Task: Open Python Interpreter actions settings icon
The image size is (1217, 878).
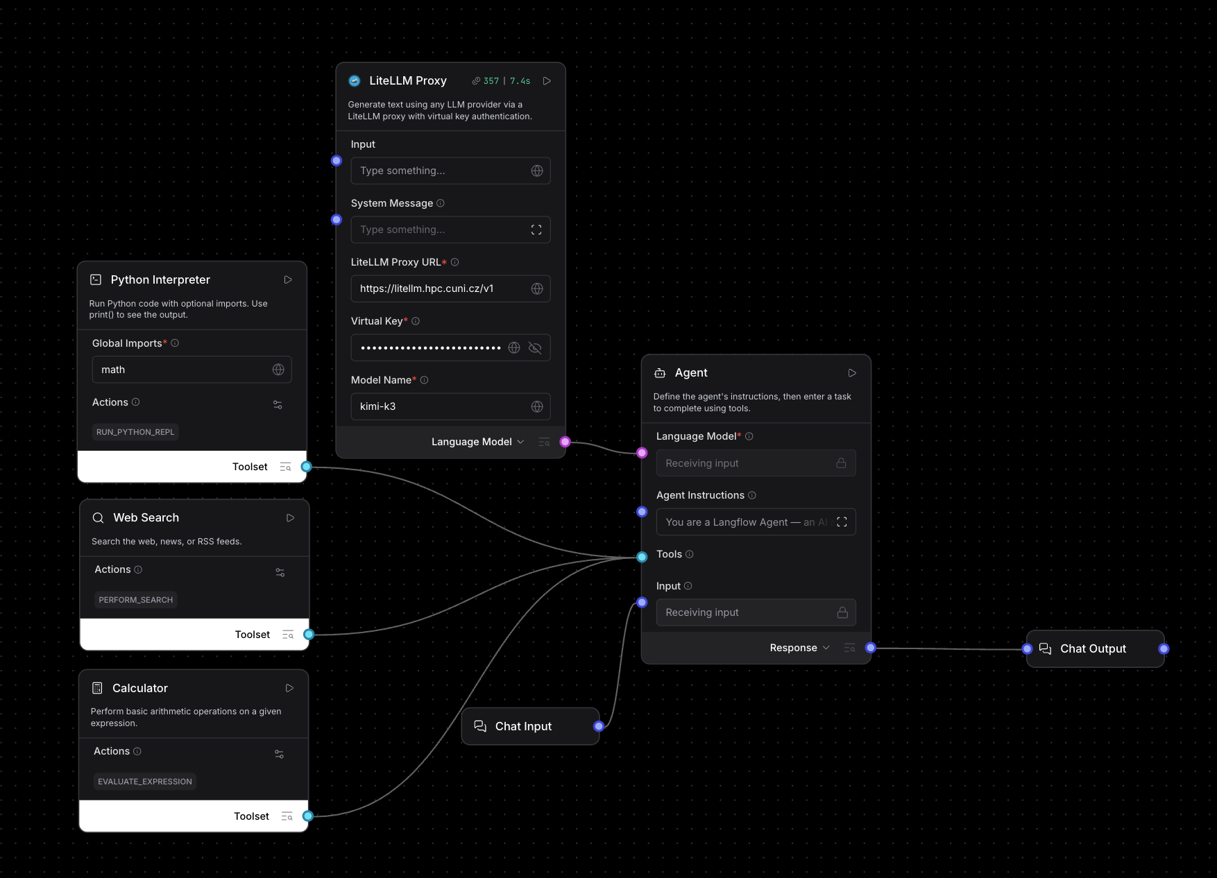Action: point(278,404)
